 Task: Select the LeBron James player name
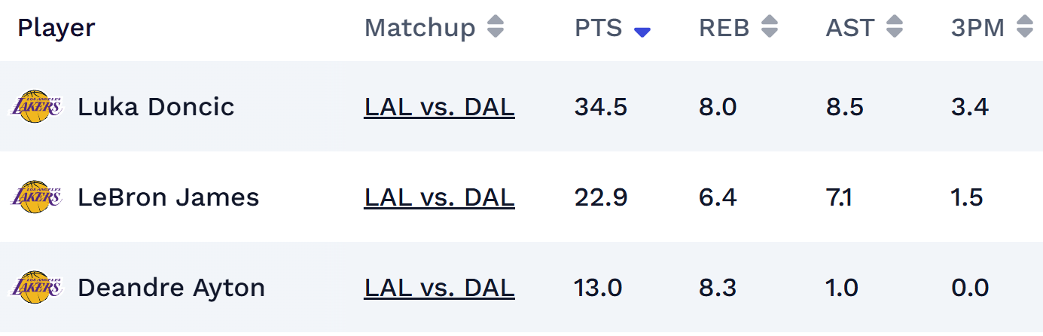click(x=168, y=197)
